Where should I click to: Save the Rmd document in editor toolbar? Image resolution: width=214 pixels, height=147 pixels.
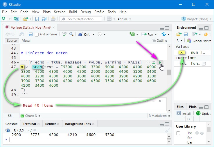pyautogui.click(x=30, y=34)
